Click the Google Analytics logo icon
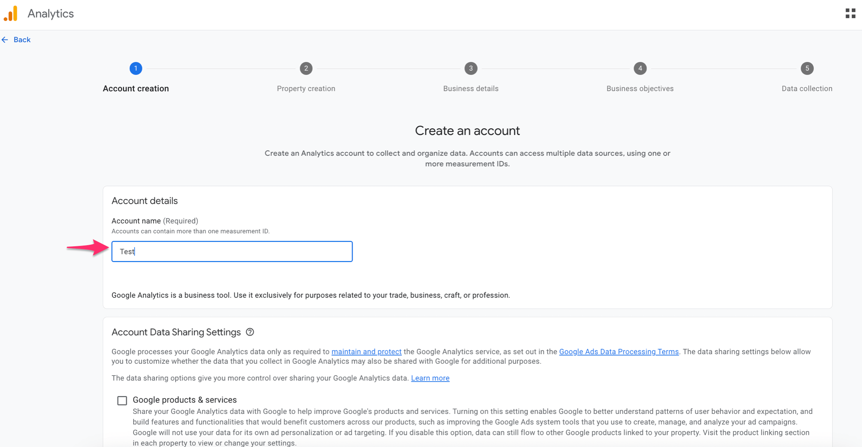This screenshot has width=862, height=447. (11, 14)
